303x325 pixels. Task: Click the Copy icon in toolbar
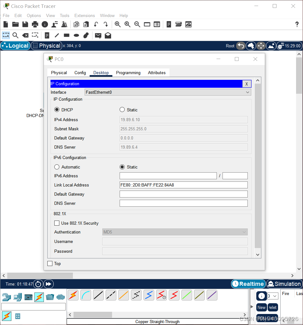pyautogui.click(x=76, y=25)
